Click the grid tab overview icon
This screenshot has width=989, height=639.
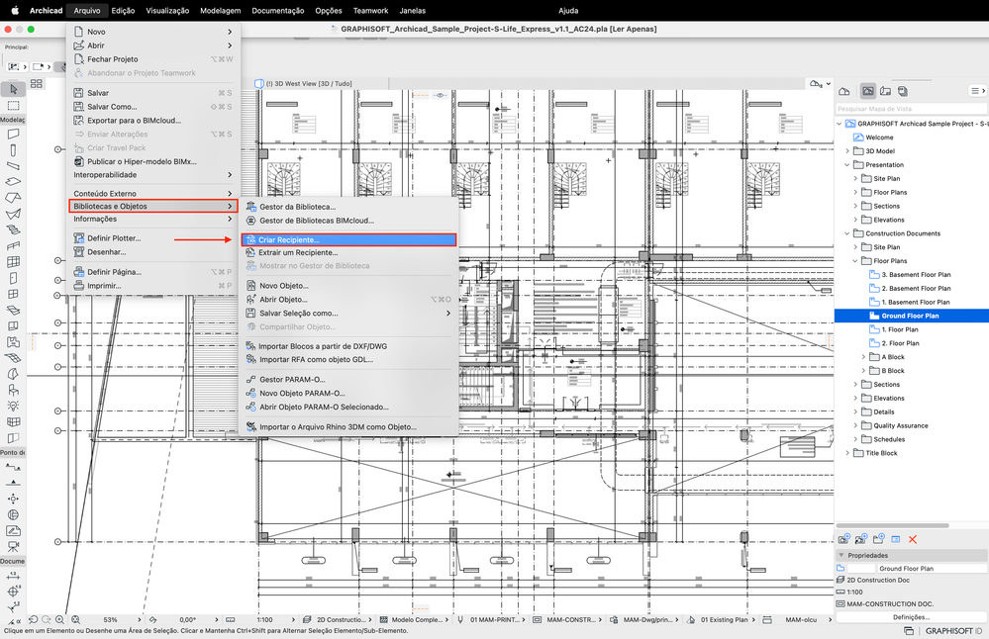tap(37, 83)
